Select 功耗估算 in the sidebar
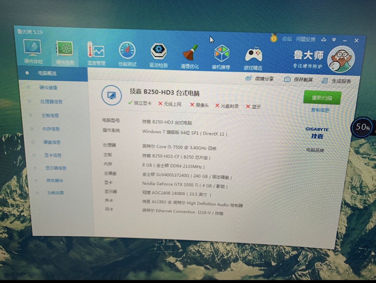Screen dimensions: 376x283 (55, 193)
